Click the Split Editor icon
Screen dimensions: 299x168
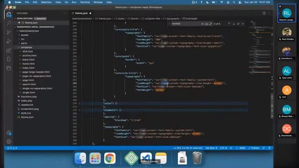pos(264,13)
